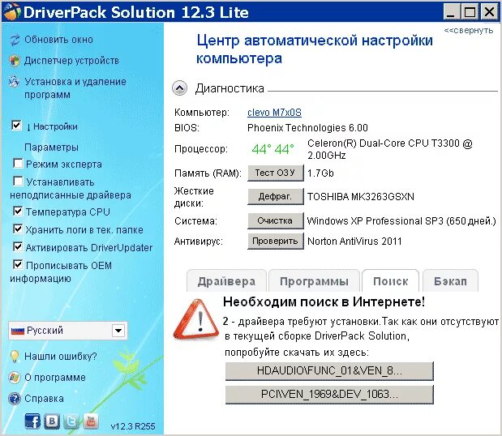The image size is (502, 436).
Task: Enable Устанавливать неподписанные драйвера checkbox
Action: coord(18,182)
